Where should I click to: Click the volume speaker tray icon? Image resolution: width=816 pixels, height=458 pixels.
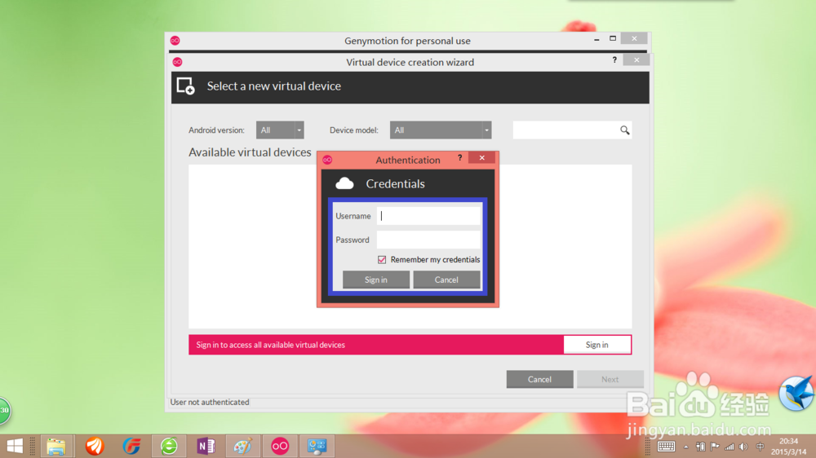(743, 447)
